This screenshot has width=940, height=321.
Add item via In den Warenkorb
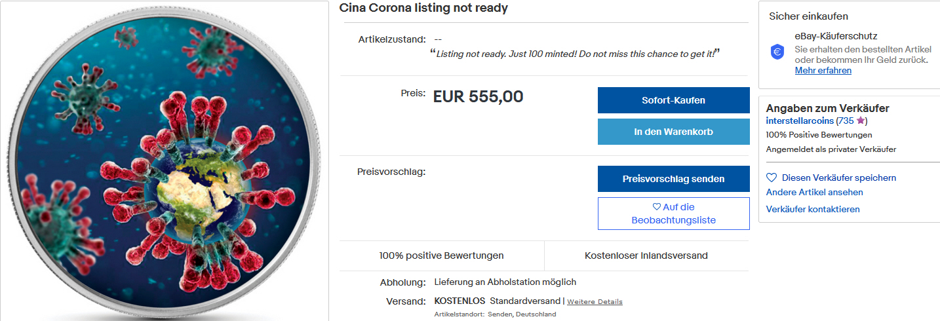673,132
